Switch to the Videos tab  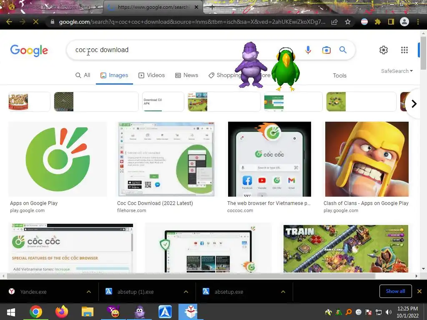(152, 75)
